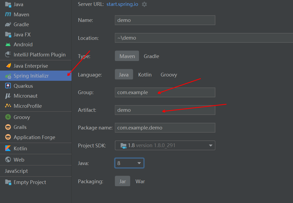
Task: Select Micronaut generator
Action: 36,96
